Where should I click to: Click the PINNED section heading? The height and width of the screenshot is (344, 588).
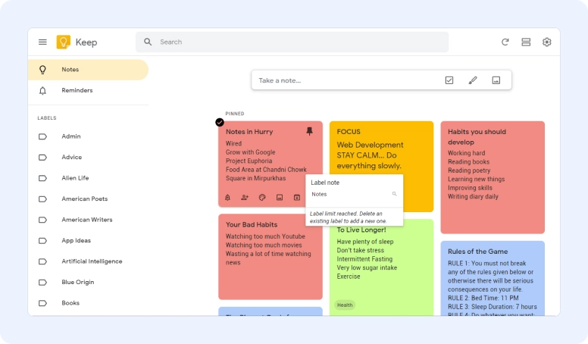(x=235, y=114)
